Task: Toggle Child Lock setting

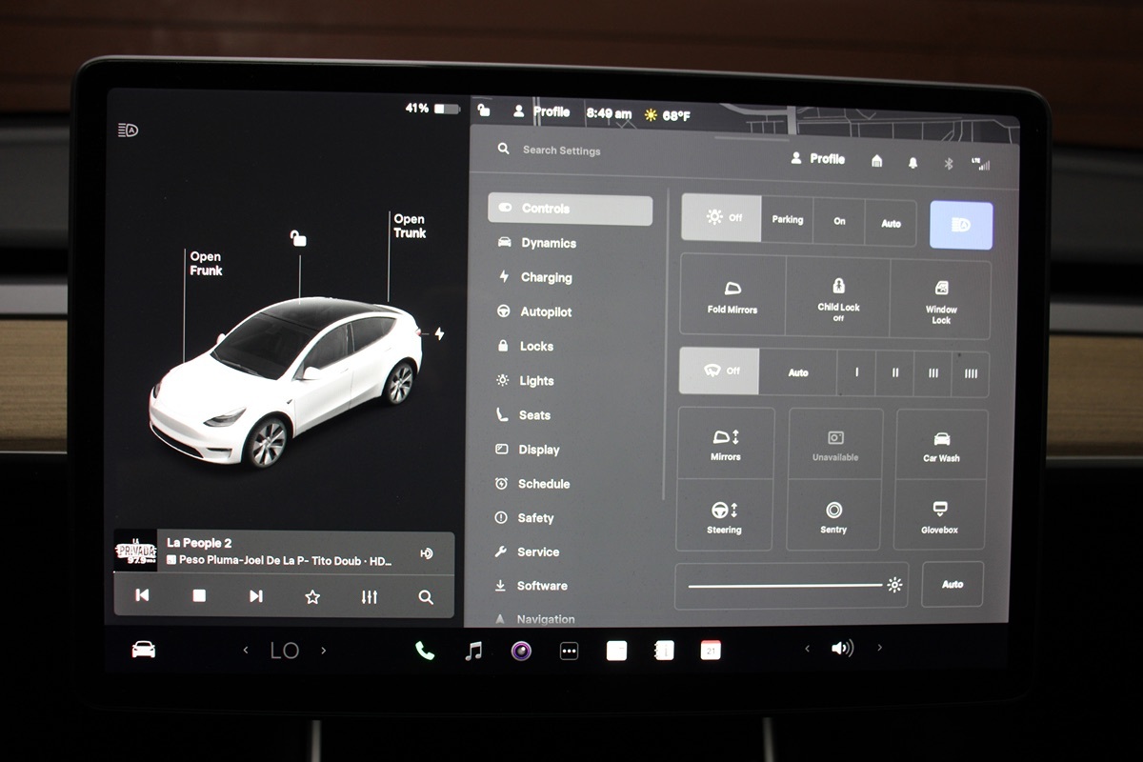Action: click(x=838, y=296)
